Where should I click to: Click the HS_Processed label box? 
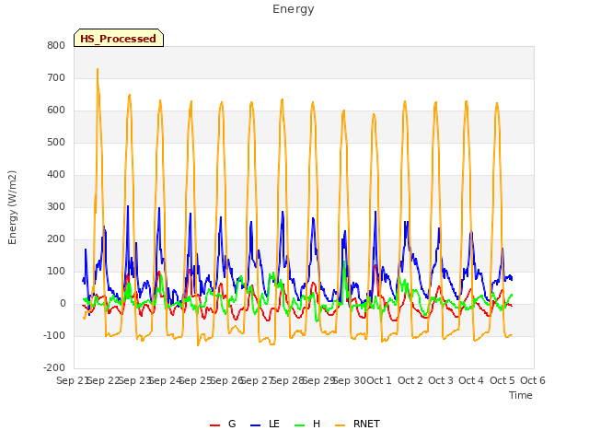119,38
